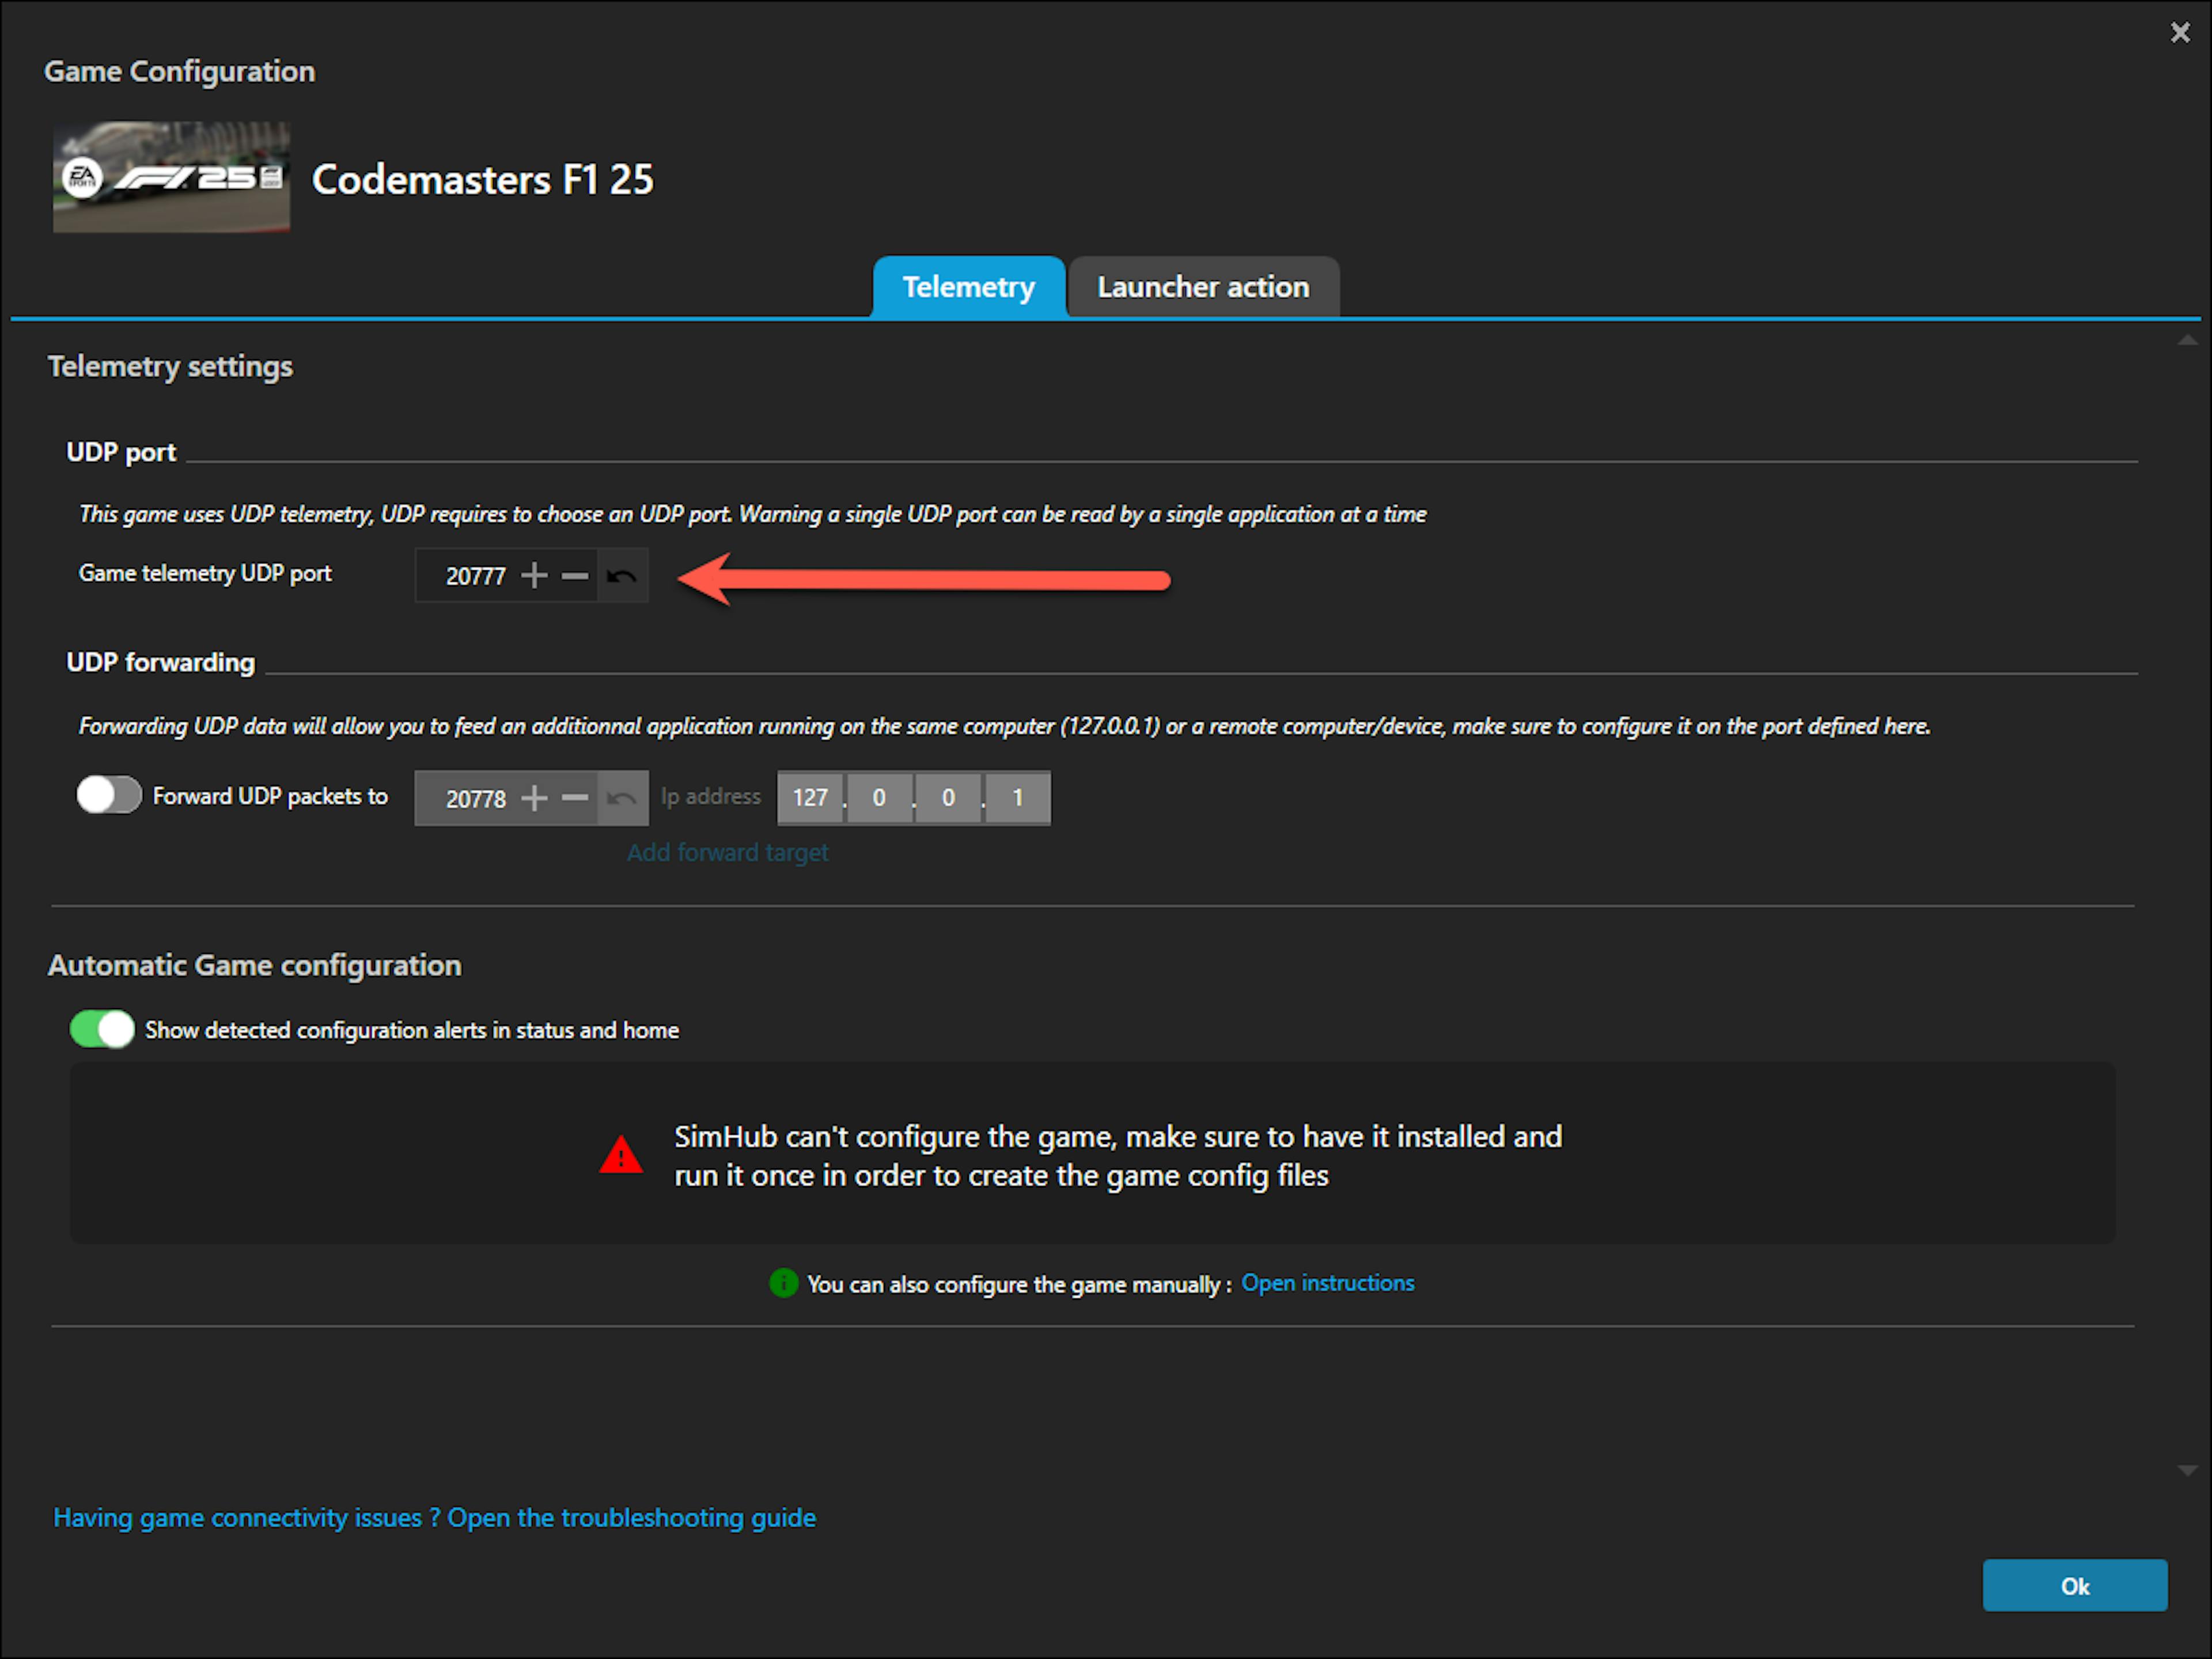Click the green info circle icon
The image size is (2212, 1659).
tap(783, 1283)
